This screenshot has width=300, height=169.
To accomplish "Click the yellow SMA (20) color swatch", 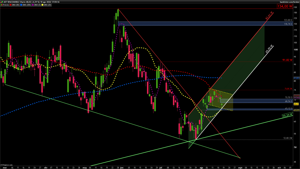I will pyautogui.click(x=42, y=5).
